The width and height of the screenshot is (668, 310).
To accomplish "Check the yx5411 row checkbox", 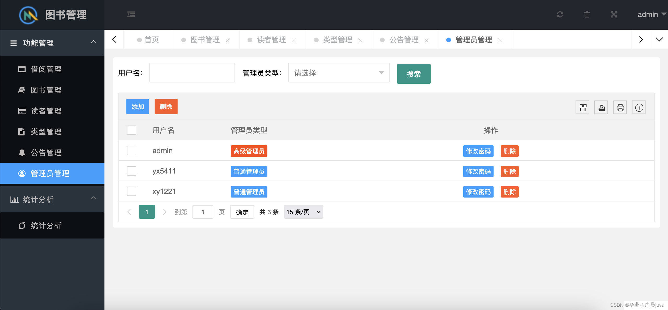I will point(132,171).
